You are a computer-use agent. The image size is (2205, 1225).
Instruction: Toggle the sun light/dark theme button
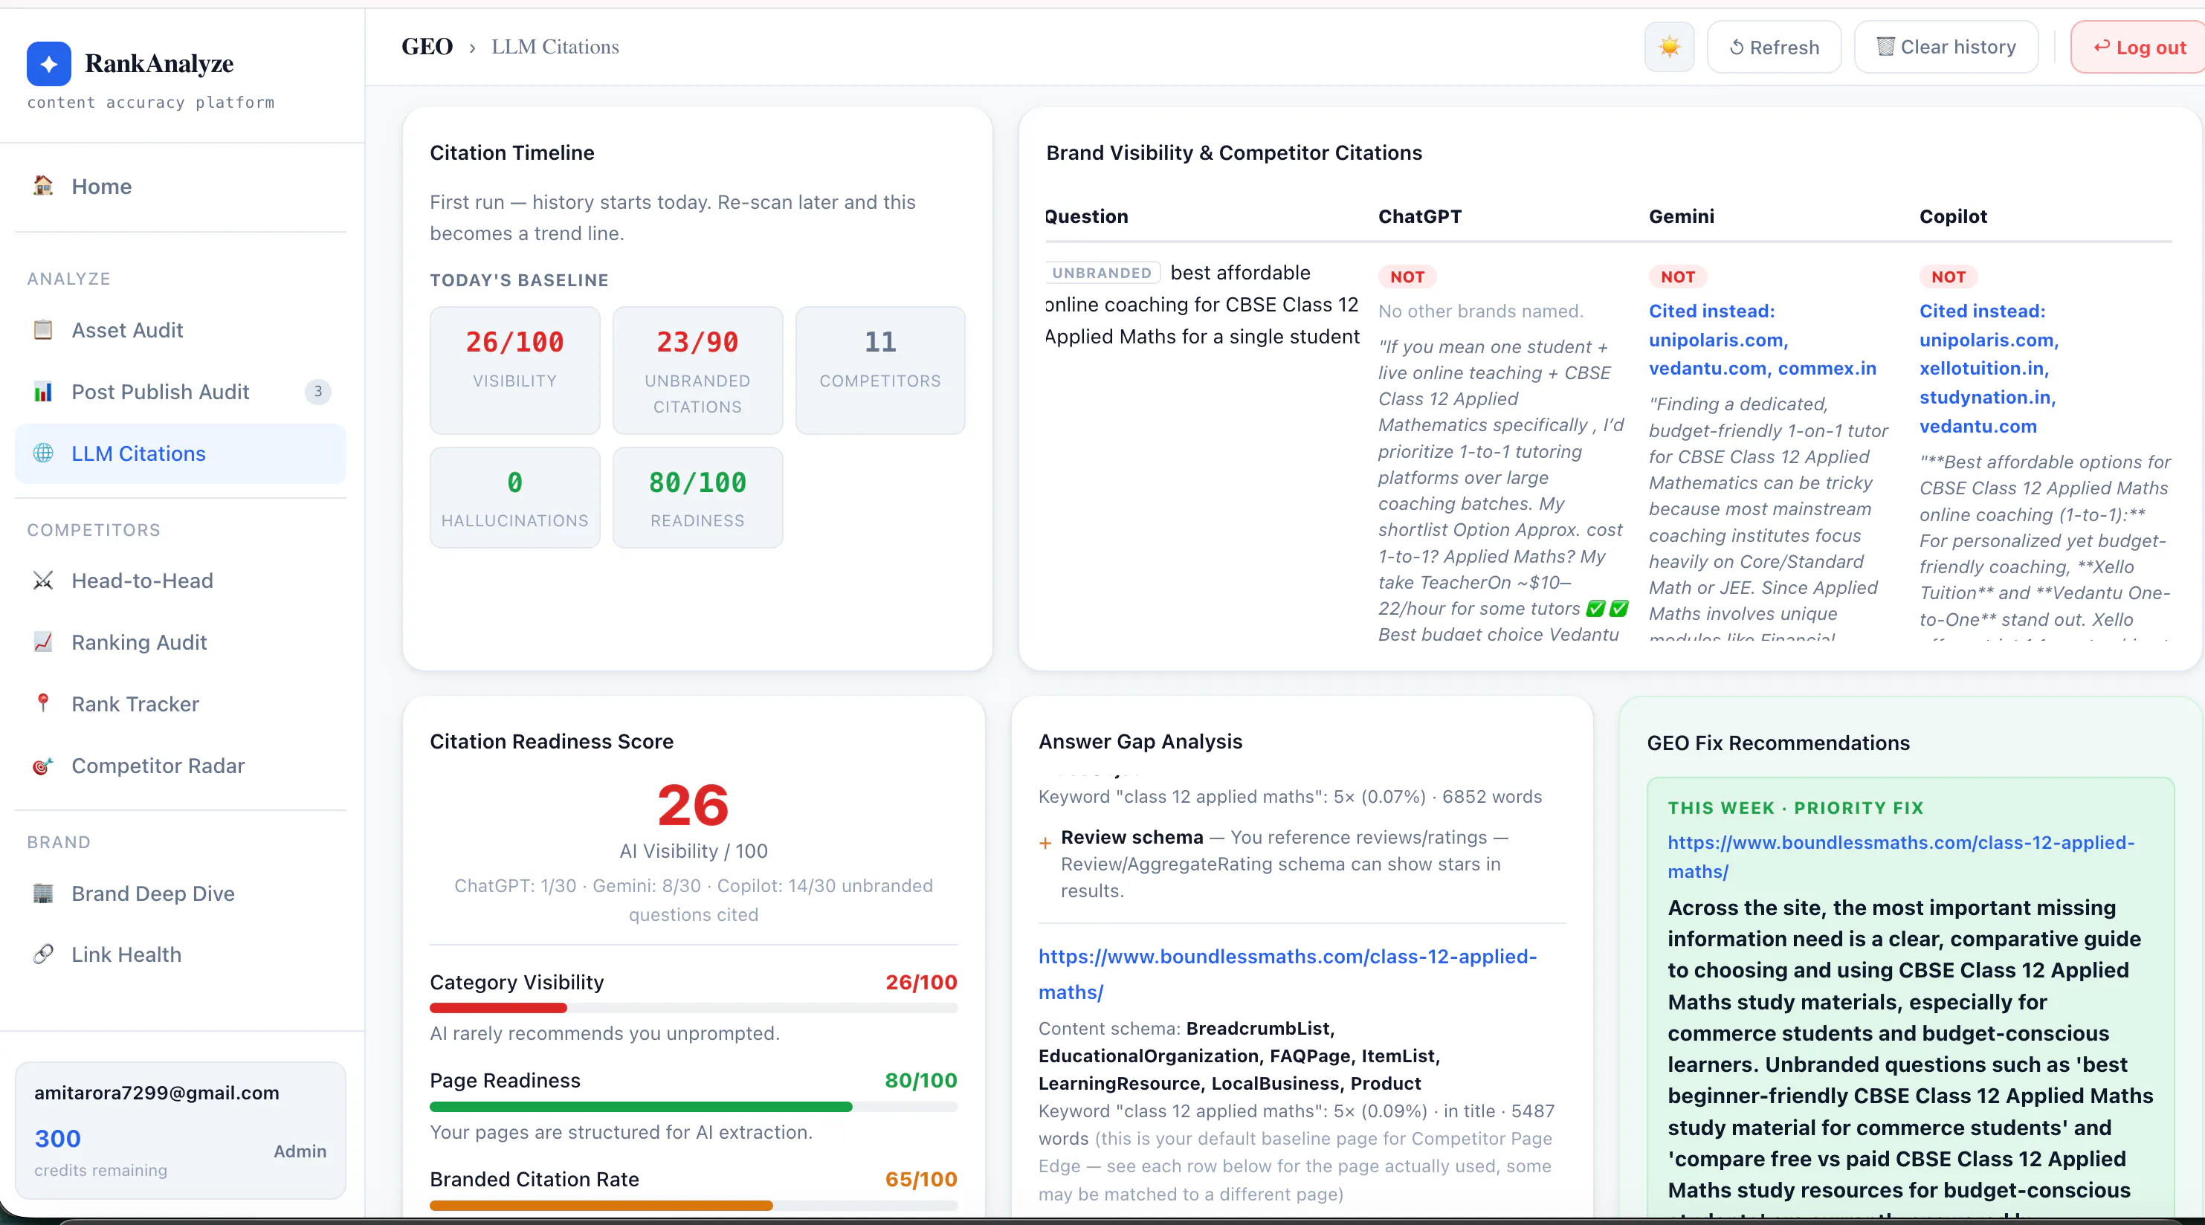tap(1669, 47)
